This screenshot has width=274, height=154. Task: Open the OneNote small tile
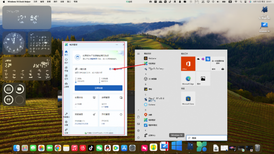(x=203, y=59)
